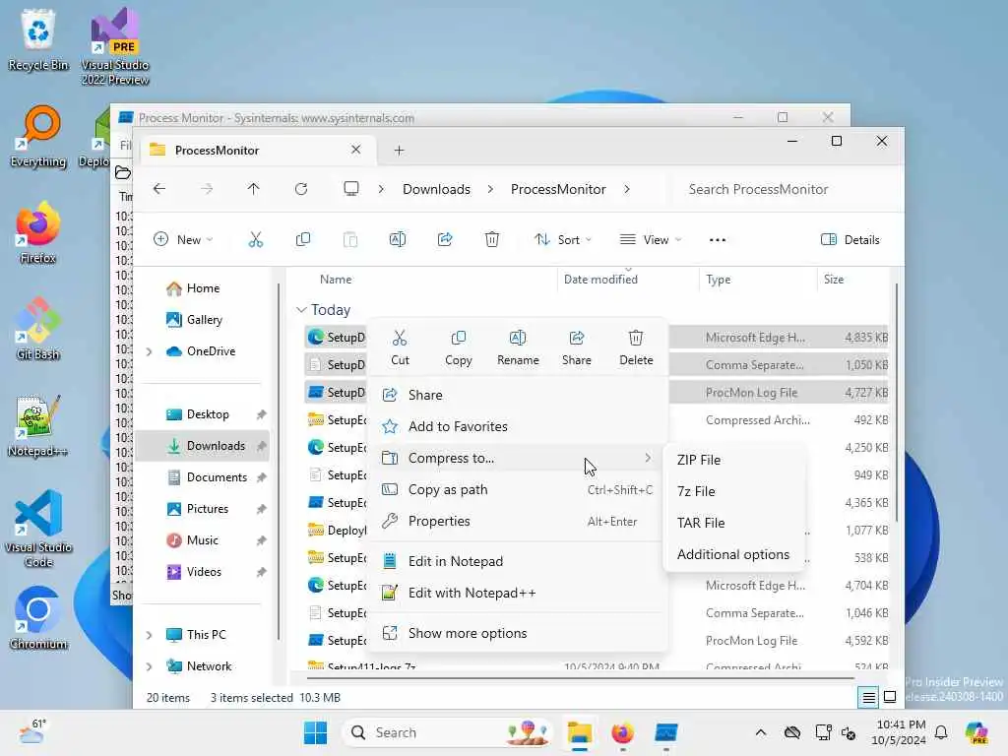Click Share icon in context menu top row
Image resolution: width=1008 pixels, height=756 pixels.
577,347
